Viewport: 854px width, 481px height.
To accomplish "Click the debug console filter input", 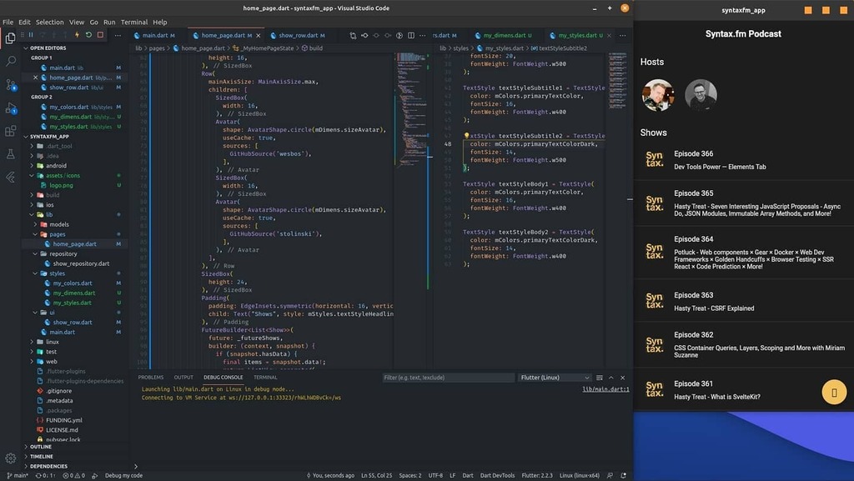I will tap(448, 378).
